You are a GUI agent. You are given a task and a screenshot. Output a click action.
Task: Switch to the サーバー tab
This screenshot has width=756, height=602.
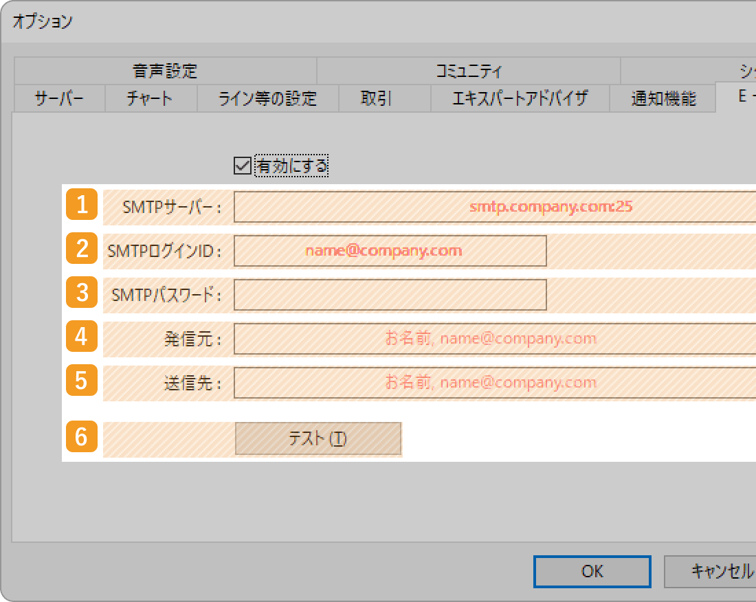pyautogui.click(x=60, y=98)
